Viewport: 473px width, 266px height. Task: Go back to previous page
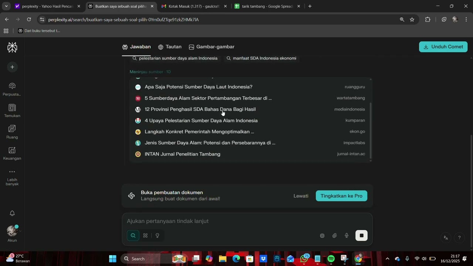(x=7, y=20)
